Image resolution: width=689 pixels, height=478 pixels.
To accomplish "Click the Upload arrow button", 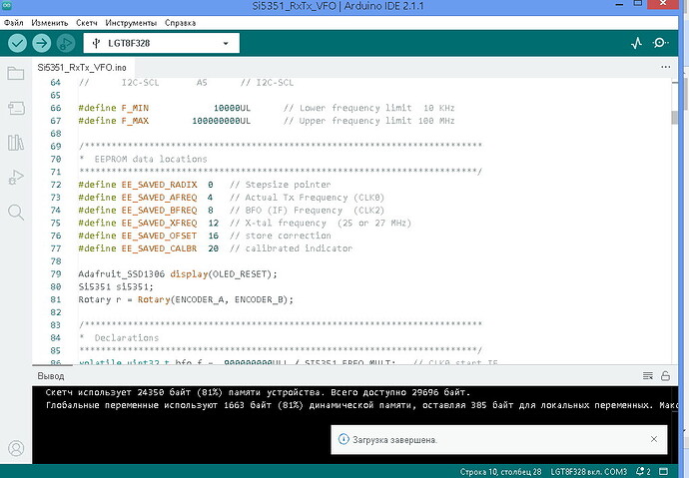I will click(x=41, y=43).
